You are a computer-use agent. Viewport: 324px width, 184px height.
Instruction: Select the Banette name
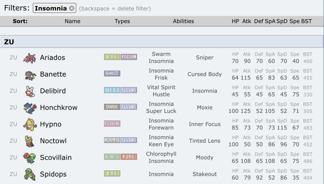(53, 74)
